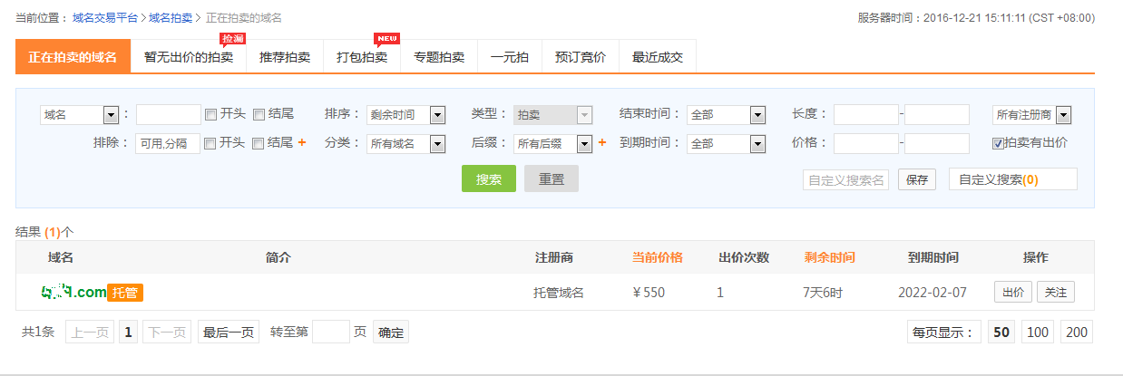Click the orange 托管 badge next to domain
Viewport: 1123px width, 376px height.
[x=126, y=293]
